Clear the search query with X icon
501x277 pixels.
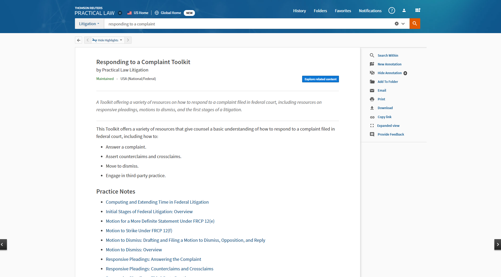tap(396, 24)
